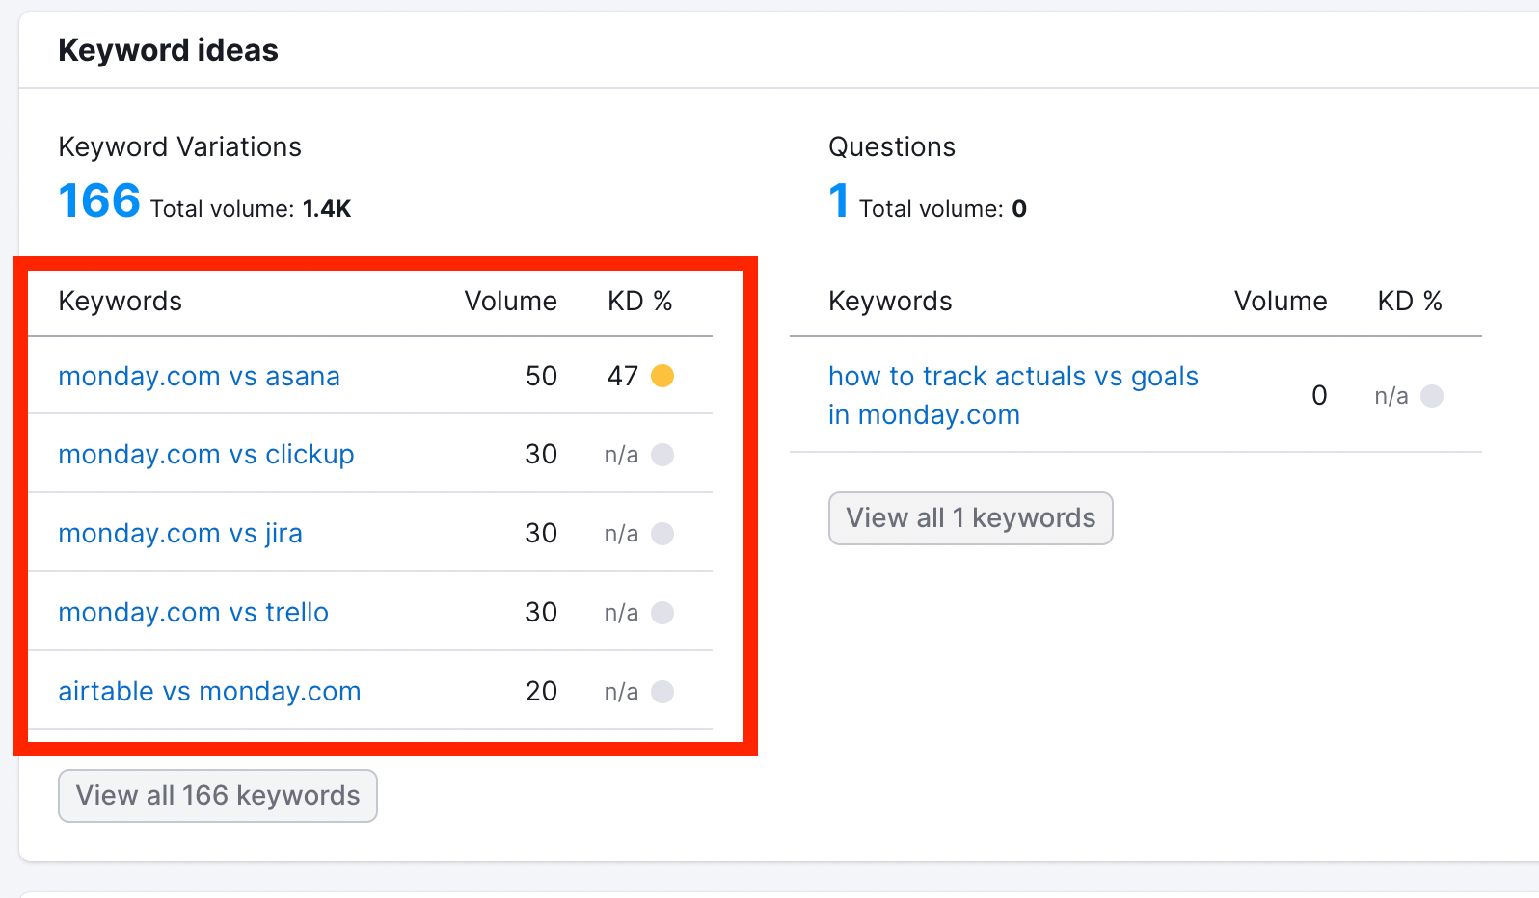The image size is (1539, 898).
Task: Click the Questions count of 1
Action: click(839, 201)
